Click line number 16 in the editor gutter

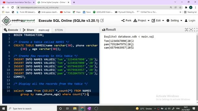[8, 91]
